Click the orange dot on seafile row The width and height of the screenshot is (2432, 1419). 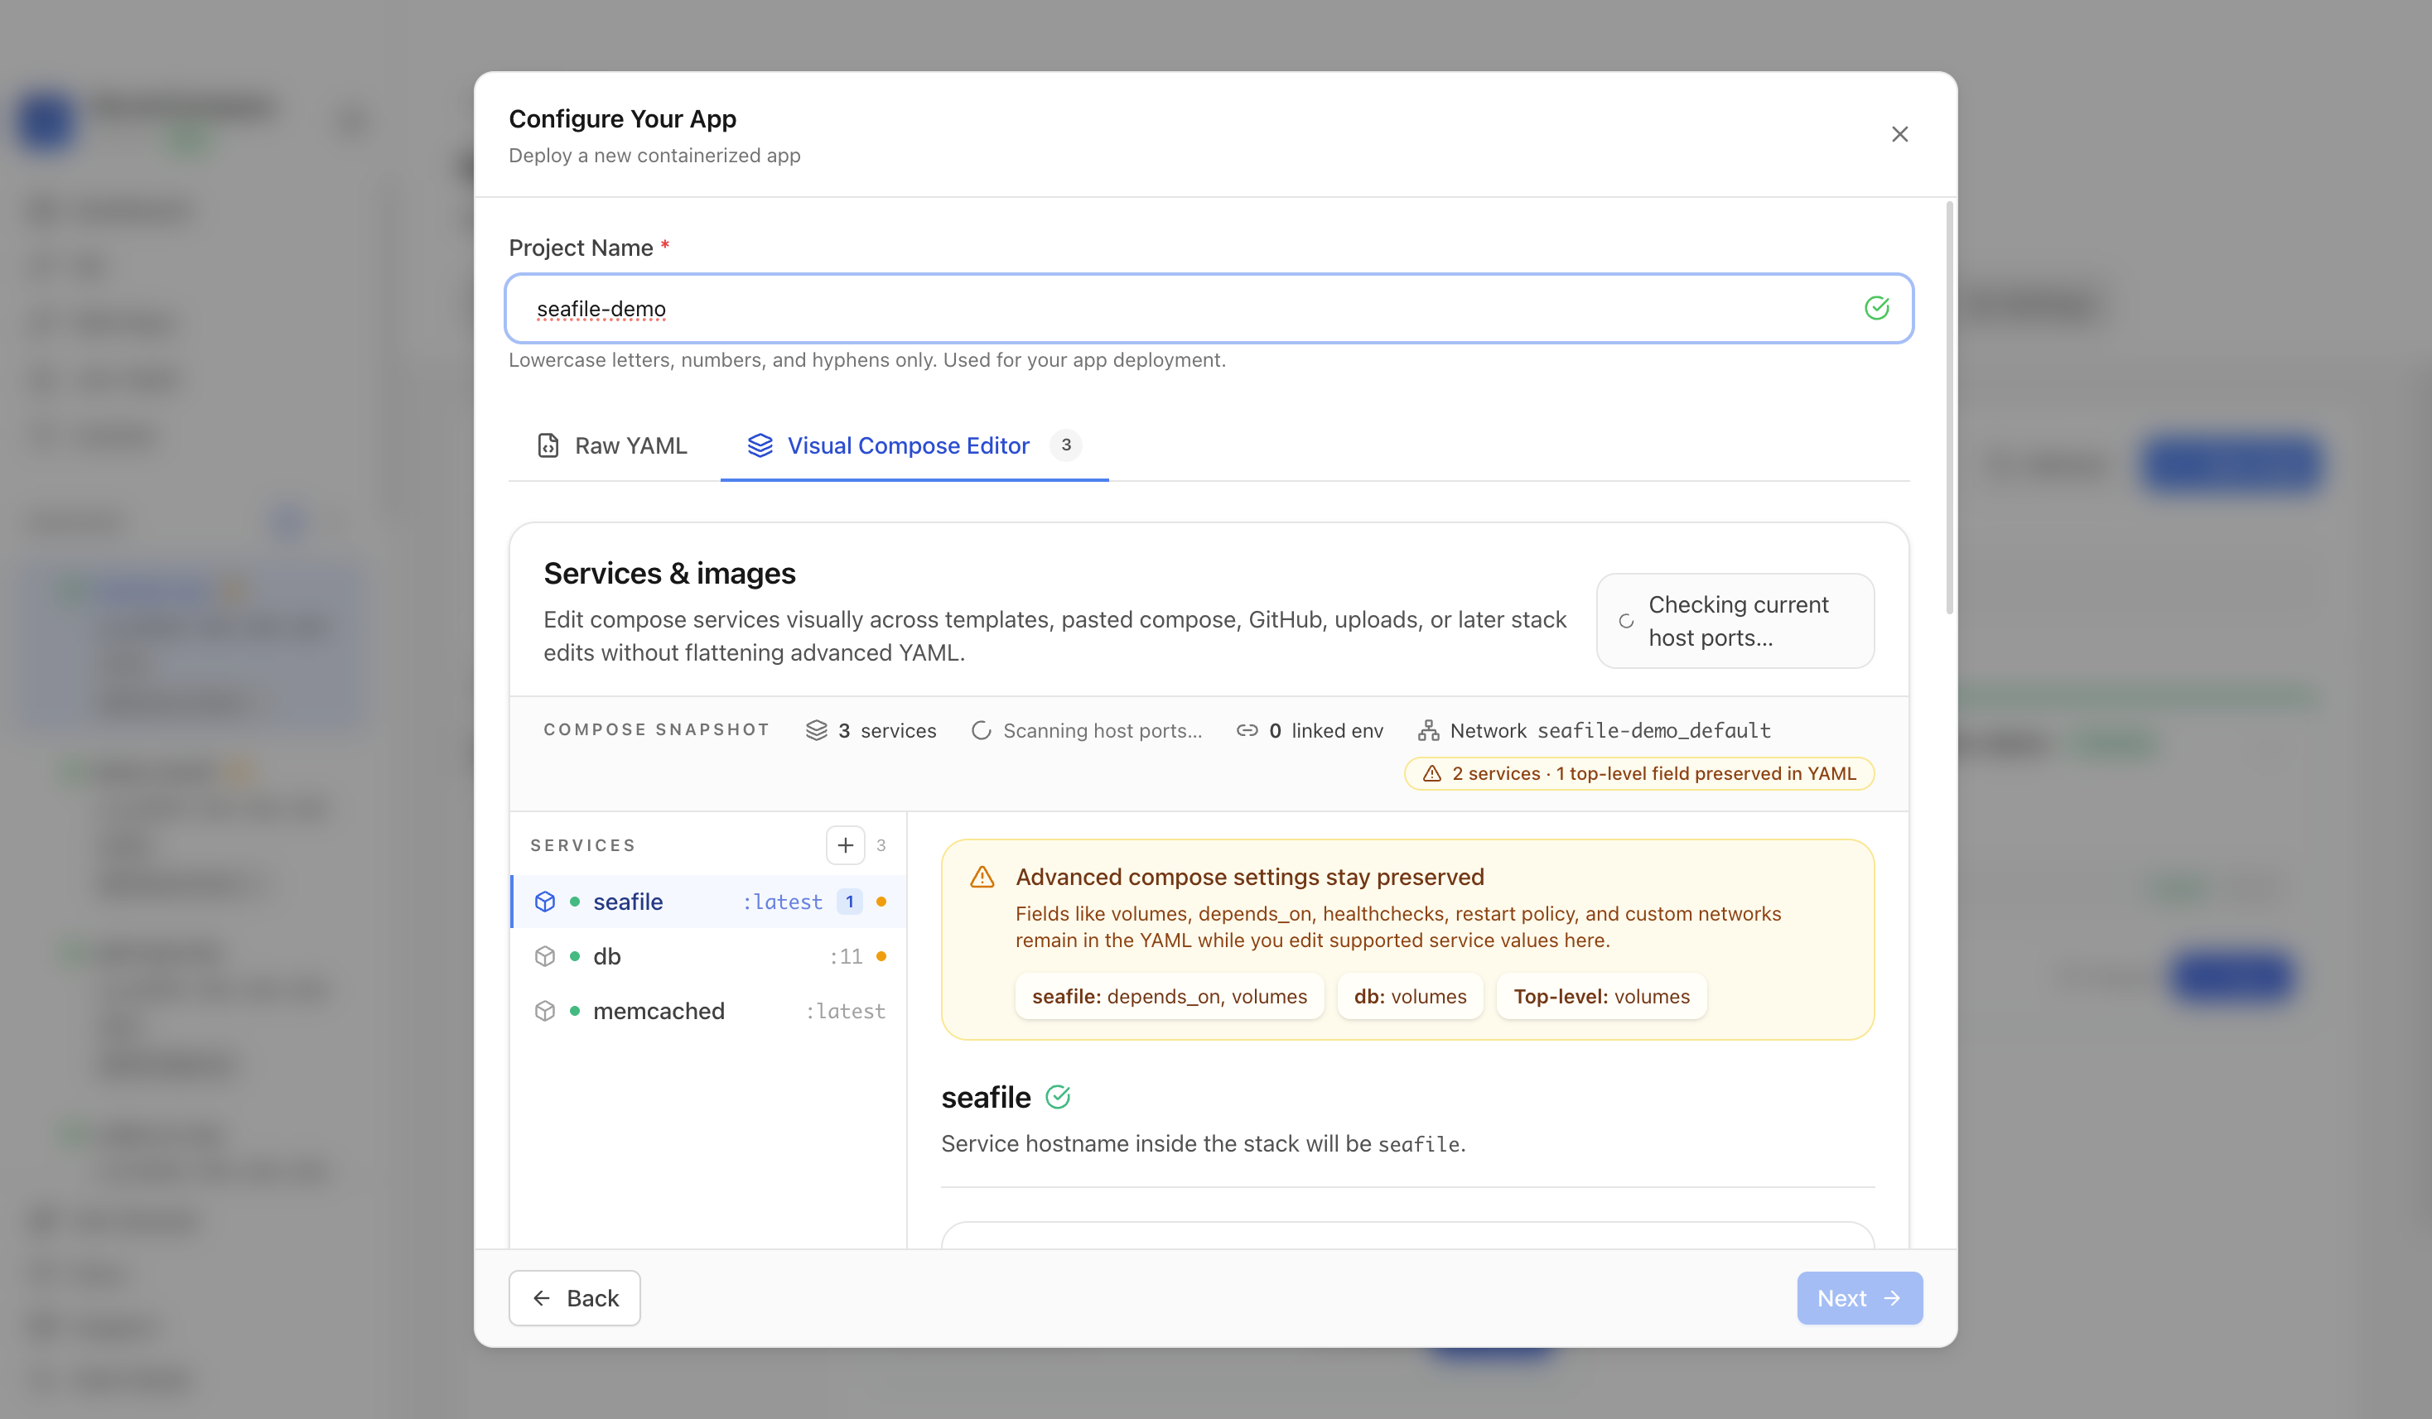881,902
